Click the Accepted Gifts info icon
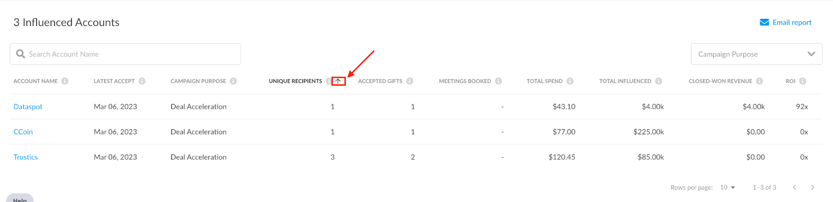Viewport: 833px width, 202px height. pos(410,81)
